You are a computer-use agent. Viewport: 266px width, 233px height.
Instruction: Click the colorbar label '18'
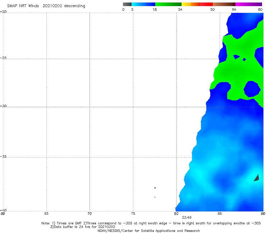coord(155,10)
